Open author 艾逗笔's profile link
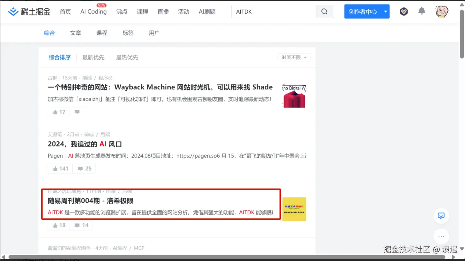 (x=55, y=135)
